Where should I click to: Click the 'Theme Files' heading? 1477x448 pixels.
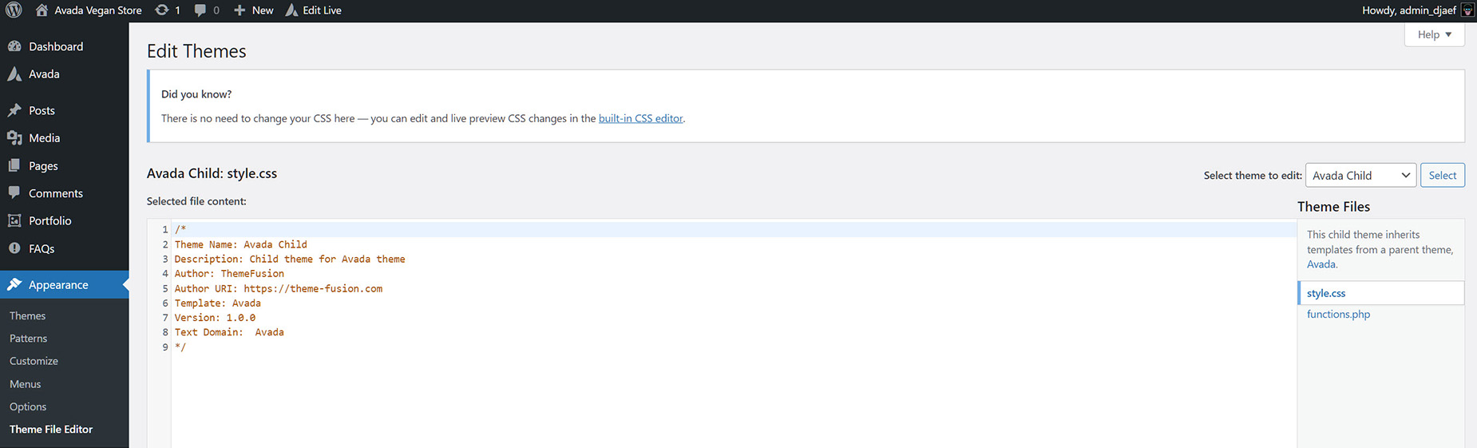coord(1333,207)
